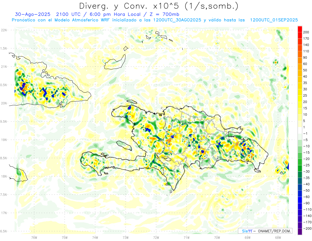This screenshot has height=241, width=312.
Task: Click the "18N" latitude label
Action: pos(4,176)
